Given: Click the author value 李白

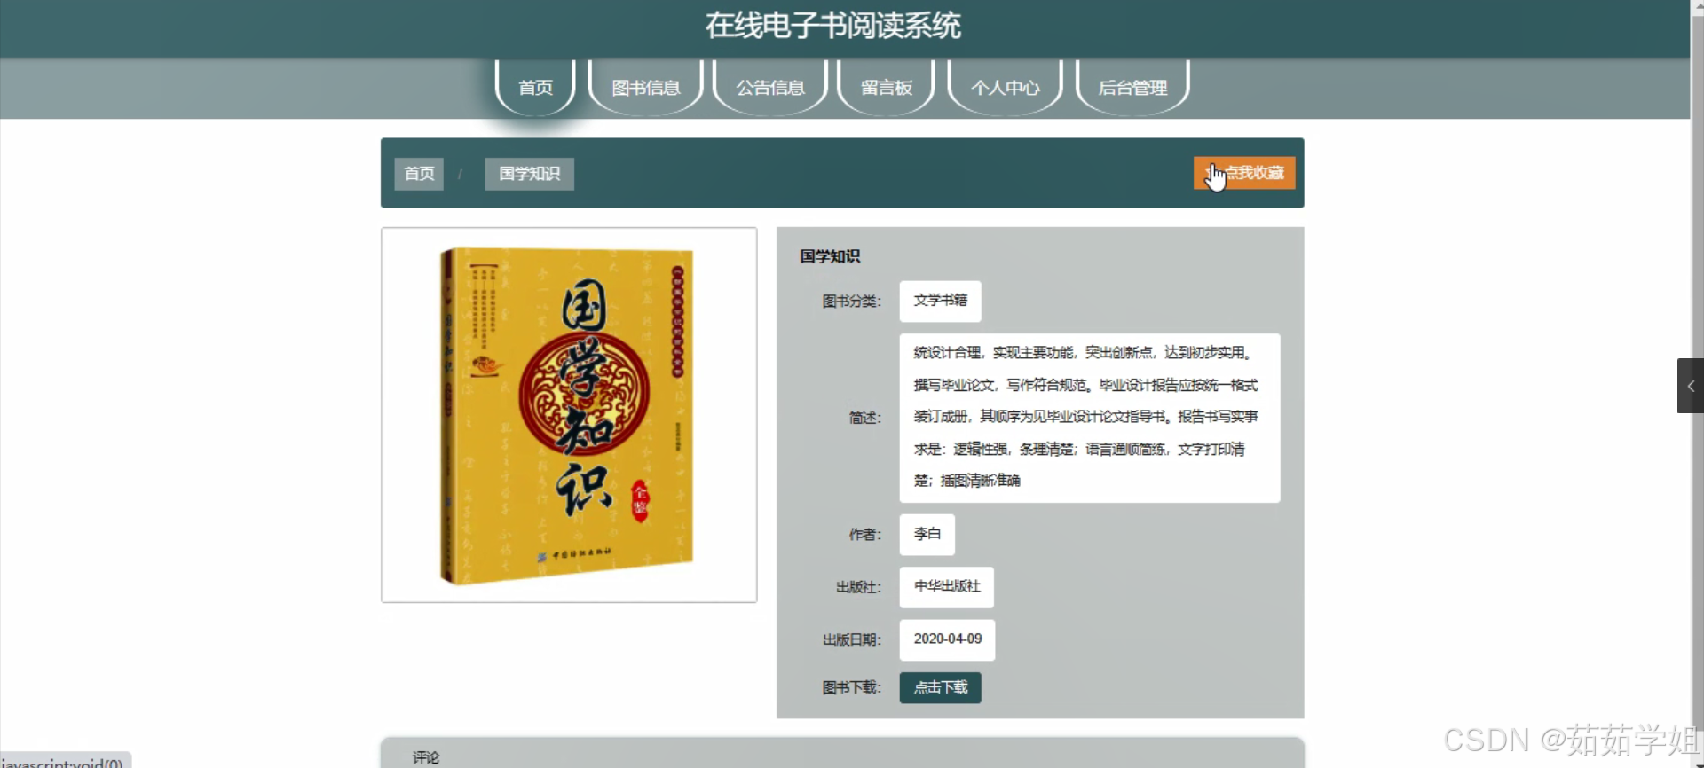Looking at the screenshot, I should coord(927,534).
